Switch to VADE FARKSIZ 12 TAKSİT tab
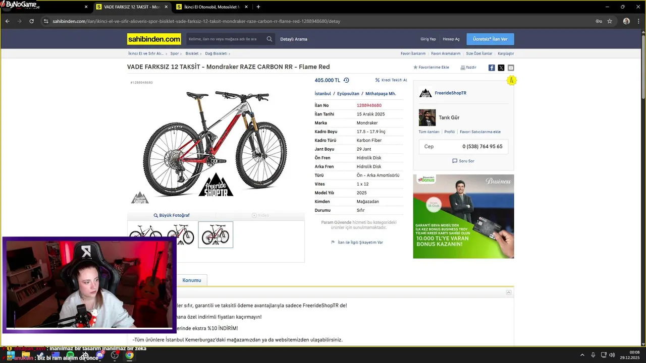Viewport: 646px width, 363px height. coord(132,7)
